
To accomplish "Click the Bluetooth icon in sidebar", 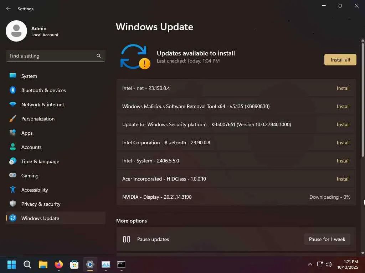I will tap(13, 90).
